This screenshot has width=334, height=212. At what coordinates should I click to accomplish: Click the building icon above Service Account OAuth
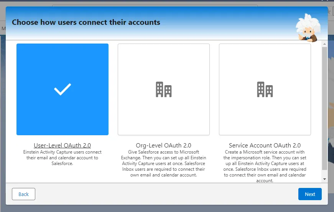point(265,89)
